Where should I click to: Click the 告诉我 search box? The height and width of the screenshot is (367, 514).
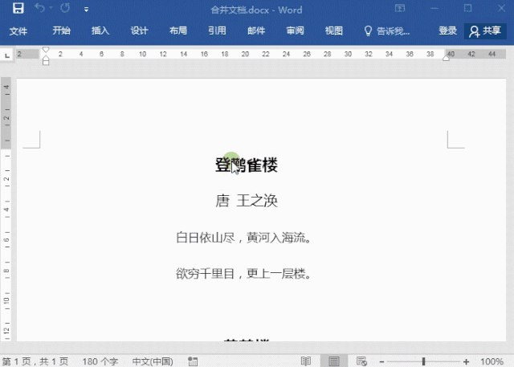pyautogui.click(x=387, y=31)
